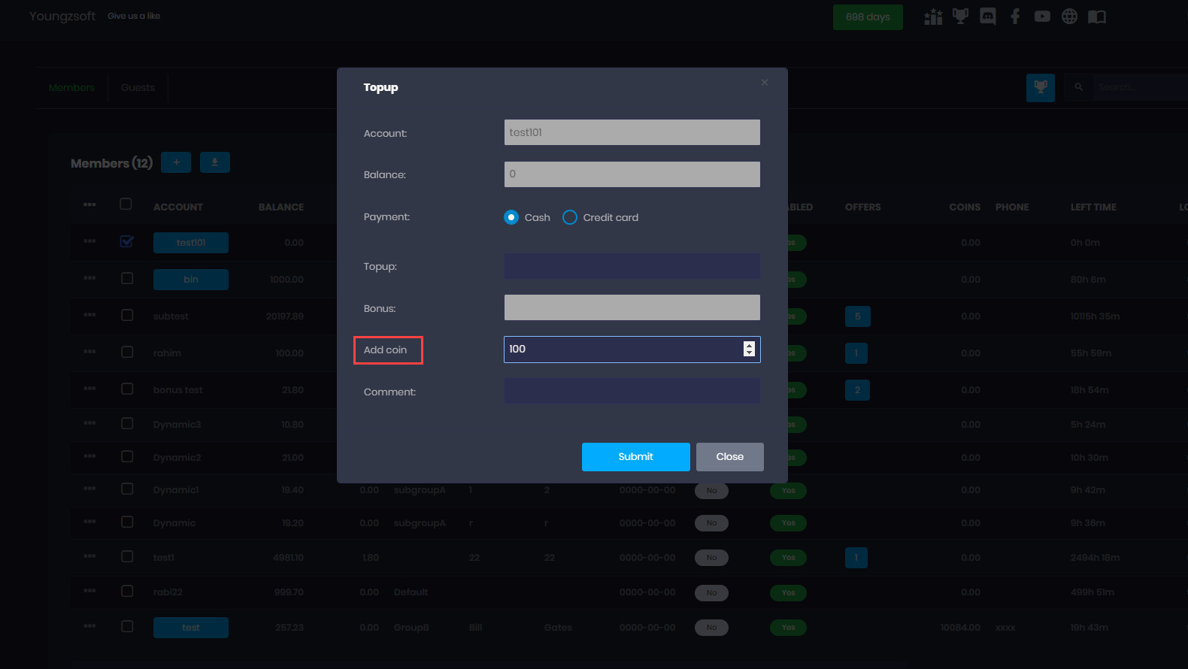
Task: Open three-dot menu in table header
Action: coord(90,205)
